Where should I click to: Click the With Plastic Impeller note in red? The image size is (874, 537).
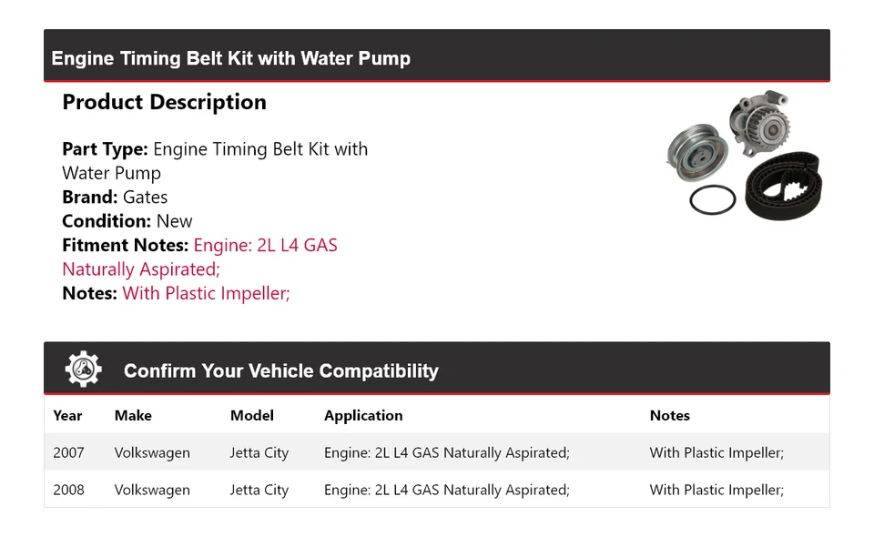click(x=207, y=293)
